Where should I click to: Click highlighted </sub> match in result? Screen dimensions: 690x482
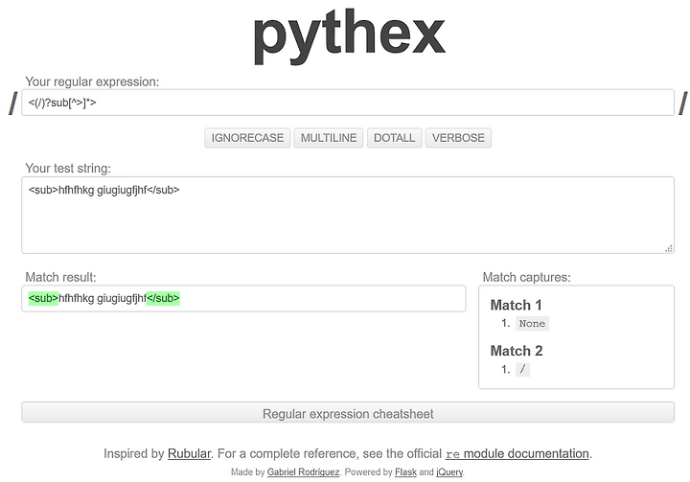click(x=163, y=298)
